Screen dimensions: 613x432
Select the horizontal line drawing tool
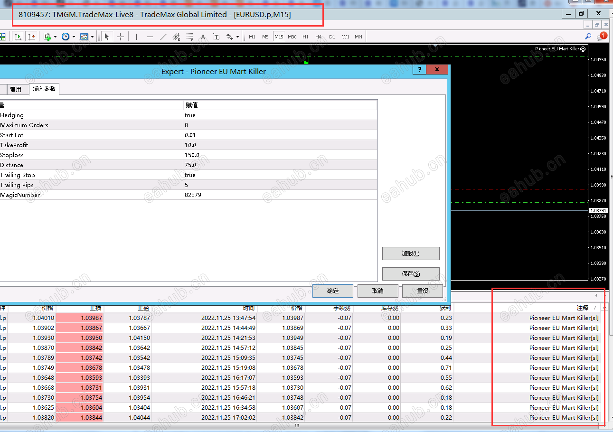click(150, 37)
